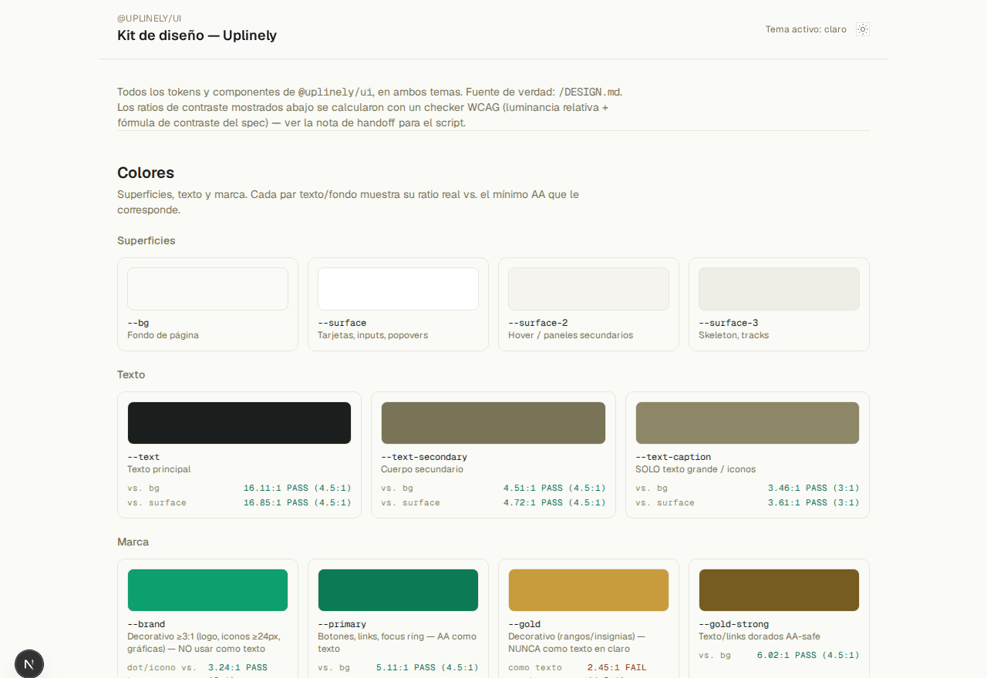The image size is (987, 678).
Task: Choose the --text-caption color swatch
Action: click(x=747, y=423)
